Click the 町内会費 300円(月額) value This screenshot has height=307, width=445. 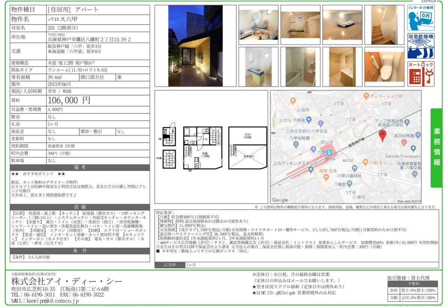(x=59, y=153)
